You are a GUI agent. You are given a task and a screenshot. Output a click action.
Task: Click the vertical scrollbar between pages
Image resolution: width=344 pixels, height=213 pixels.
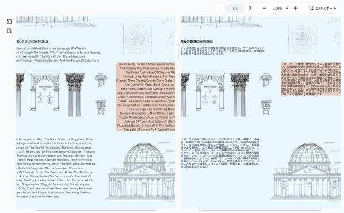[178, 50]
